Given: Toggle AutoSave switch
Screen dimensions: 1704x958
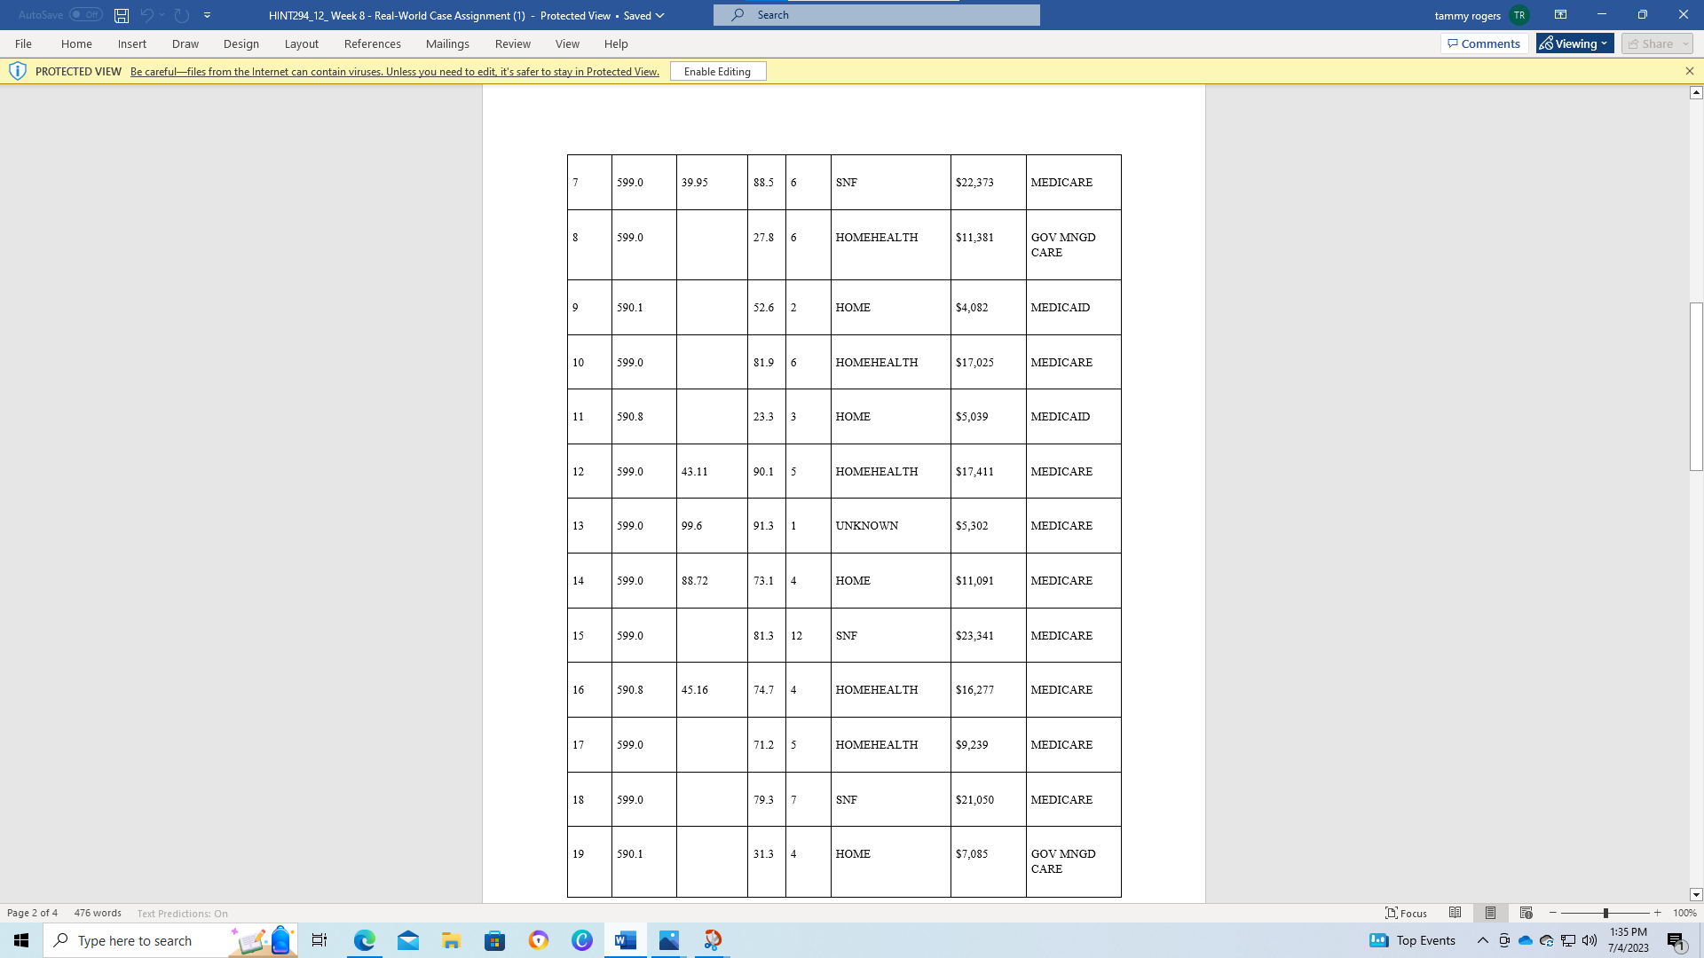Looking at the screenshot, I should tap(86, 15).
